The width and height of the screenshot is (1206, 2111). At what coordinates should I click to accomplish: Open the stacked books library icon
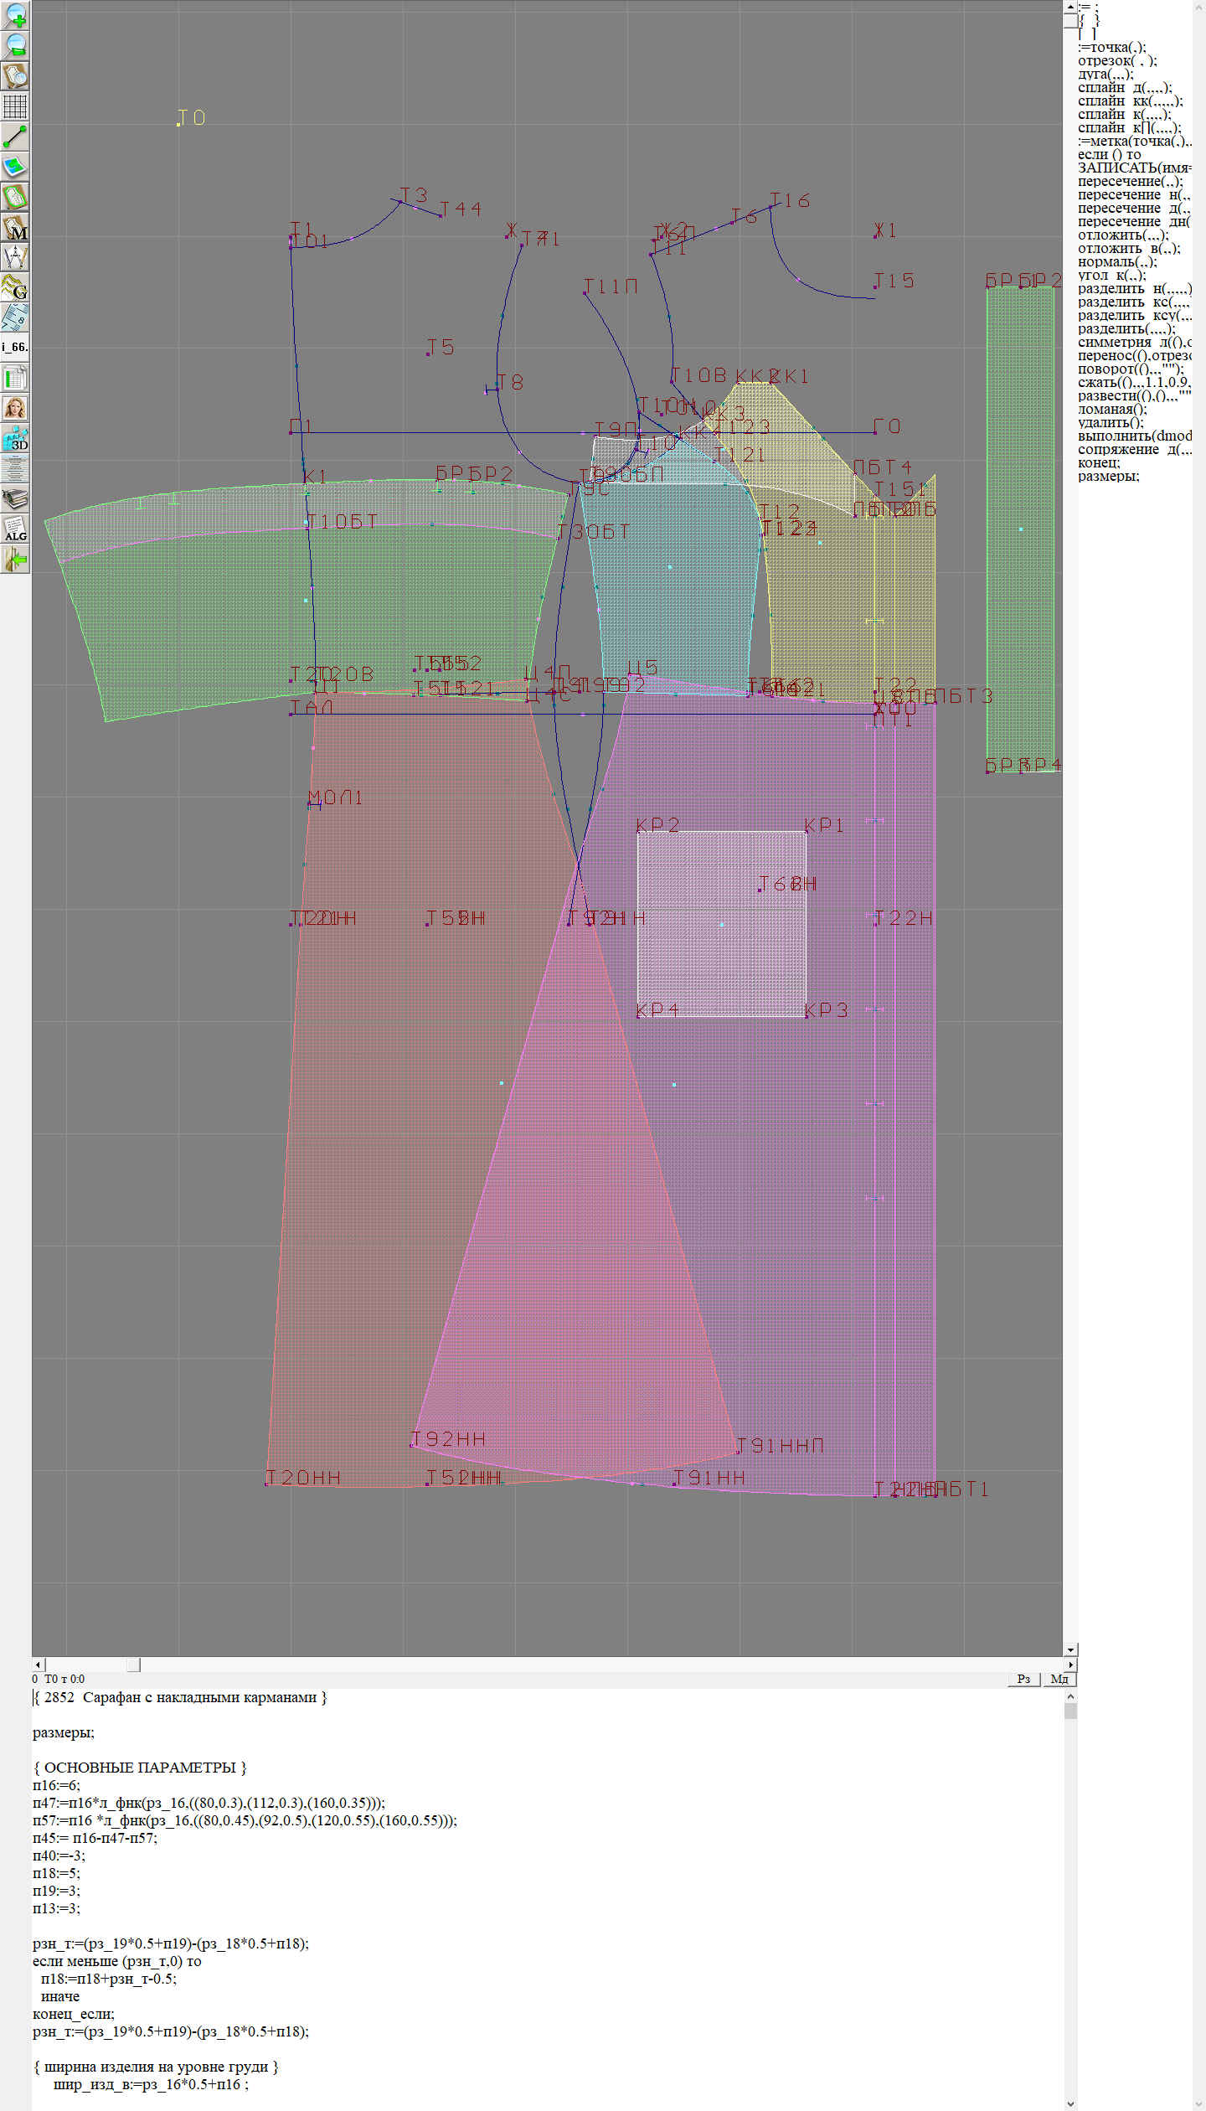pos(15,499)
